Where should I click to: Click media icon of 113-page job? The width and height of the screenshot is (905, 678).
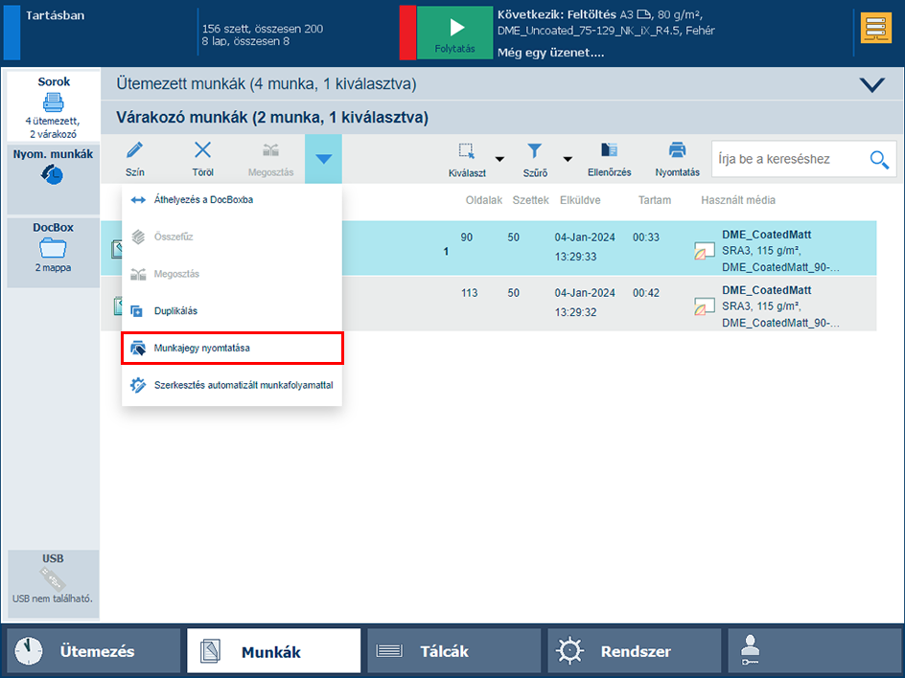tap(704, 306)
